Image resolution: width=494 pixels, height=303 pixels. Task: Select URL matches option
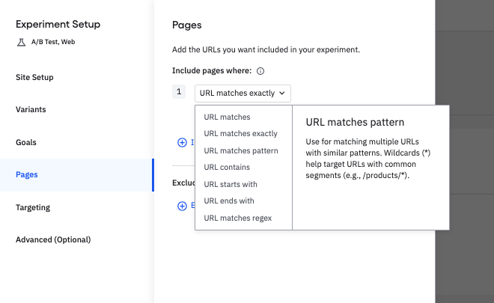coord(227,117)
